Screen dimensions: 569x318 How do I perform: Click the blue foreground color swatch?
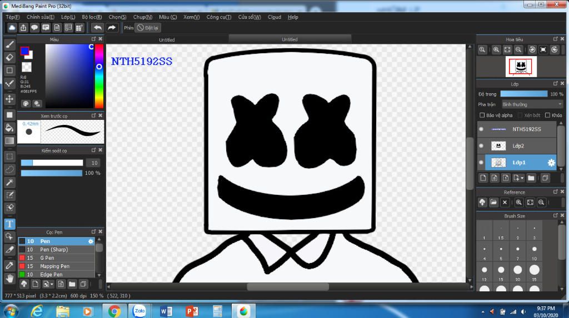24,51
